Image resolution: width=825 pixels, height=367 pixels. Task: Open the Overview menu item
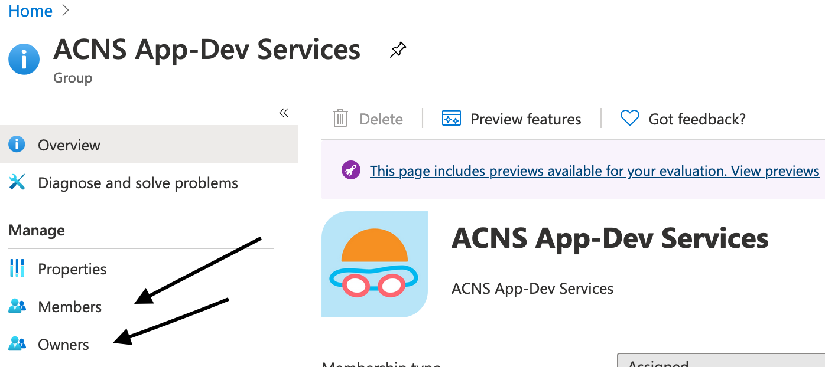point(69,145)
